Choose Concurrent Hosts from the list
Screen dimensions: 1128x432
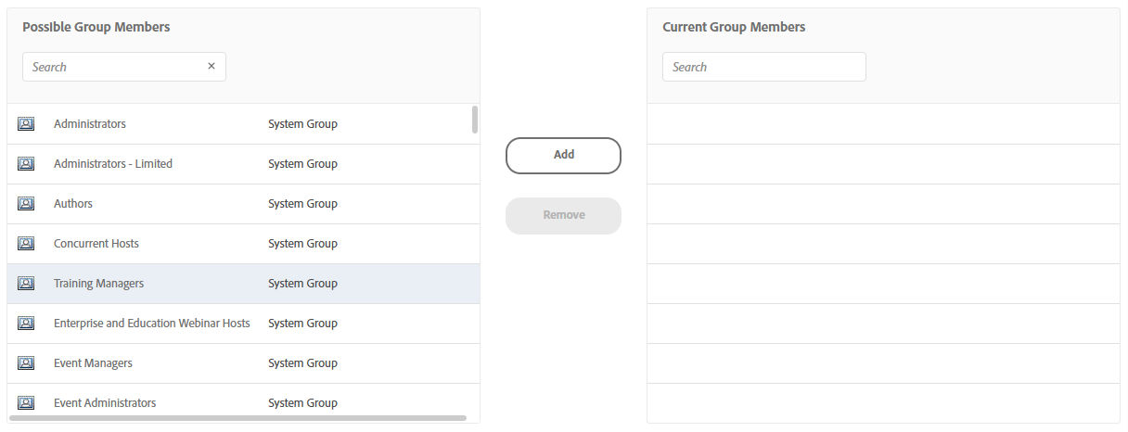96,244
